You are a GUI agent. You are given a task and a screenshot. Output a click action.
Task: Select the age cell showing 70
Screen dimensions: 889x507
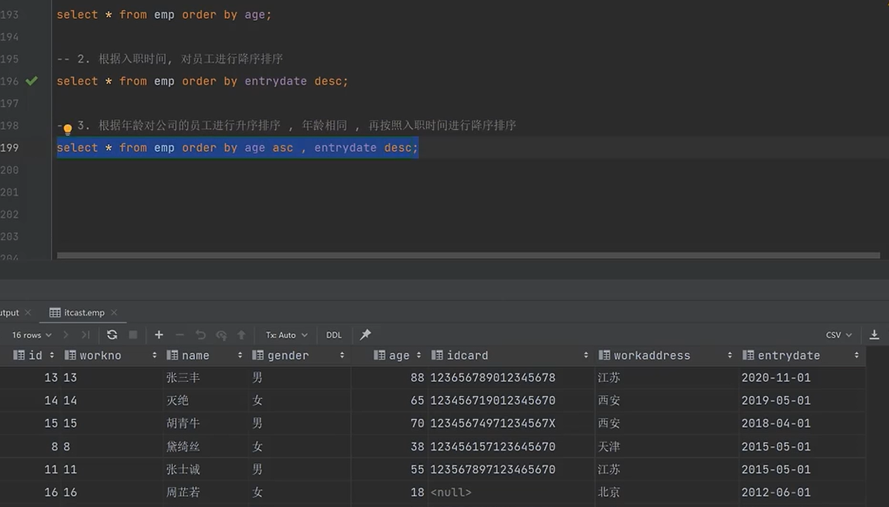[x=390, y=423]
